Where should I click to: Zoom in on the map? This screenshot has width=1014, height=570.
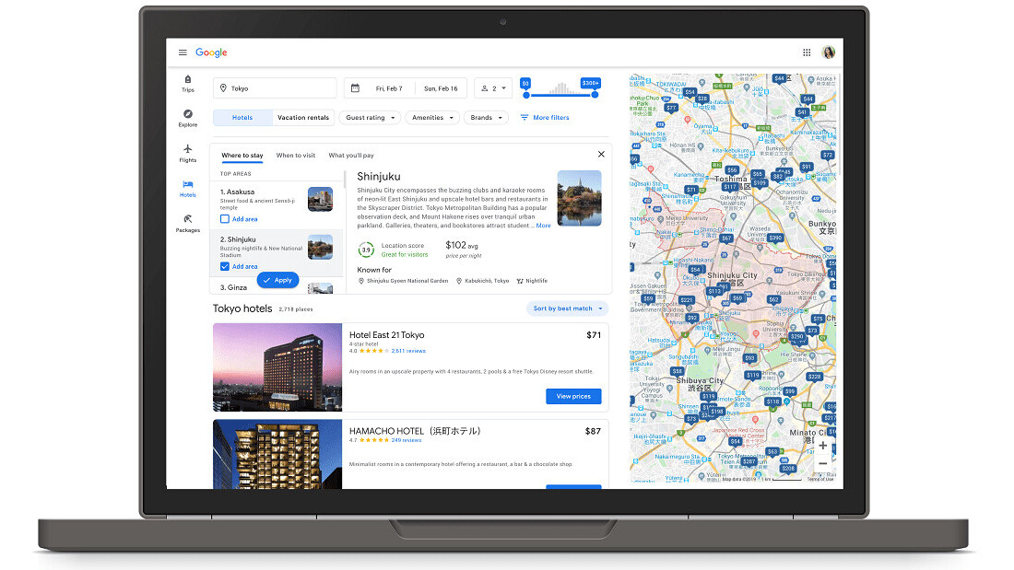[822, 446]
